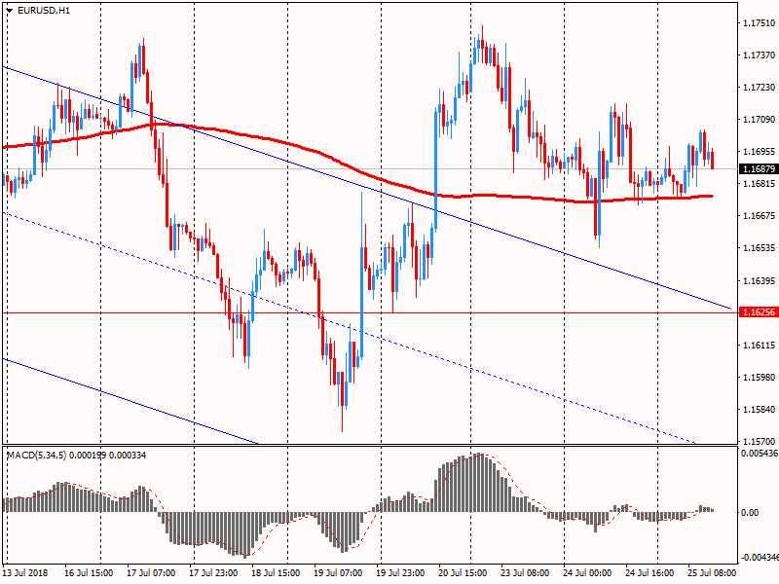Viewport: 779px width, 584px height.
Task: Click the time axis label 19 Jul 23:00
Action: click(x=400, y=573)
